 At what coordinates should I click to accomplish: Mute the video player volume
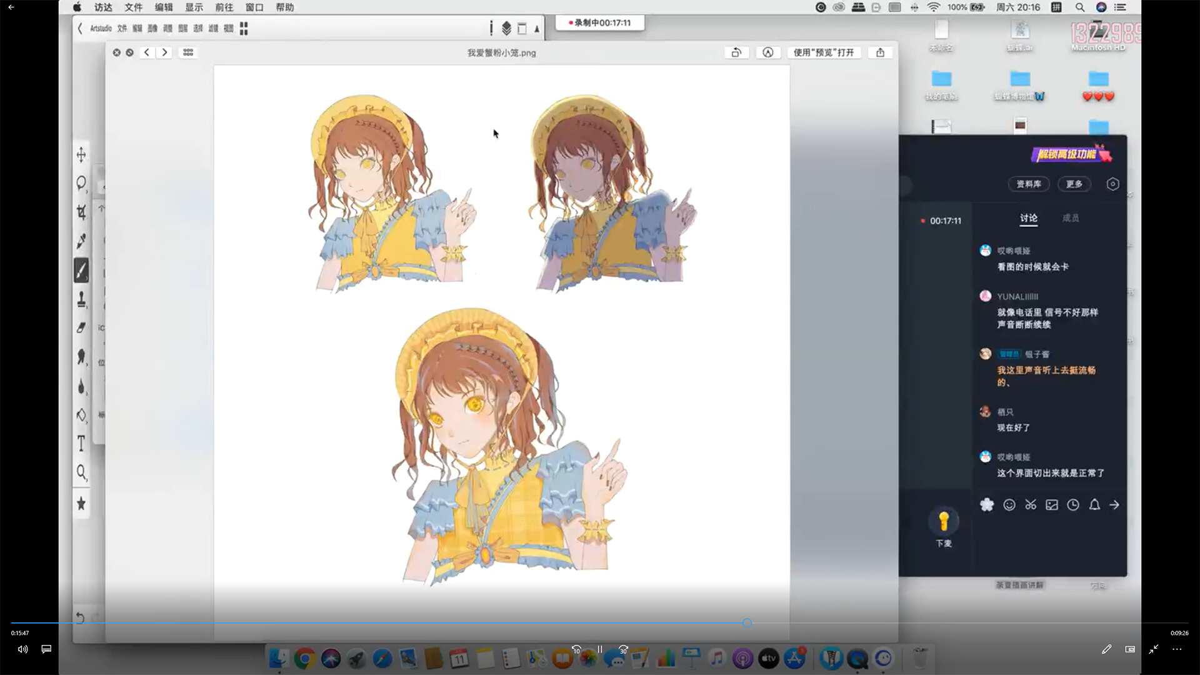click(x=23, y=649)
